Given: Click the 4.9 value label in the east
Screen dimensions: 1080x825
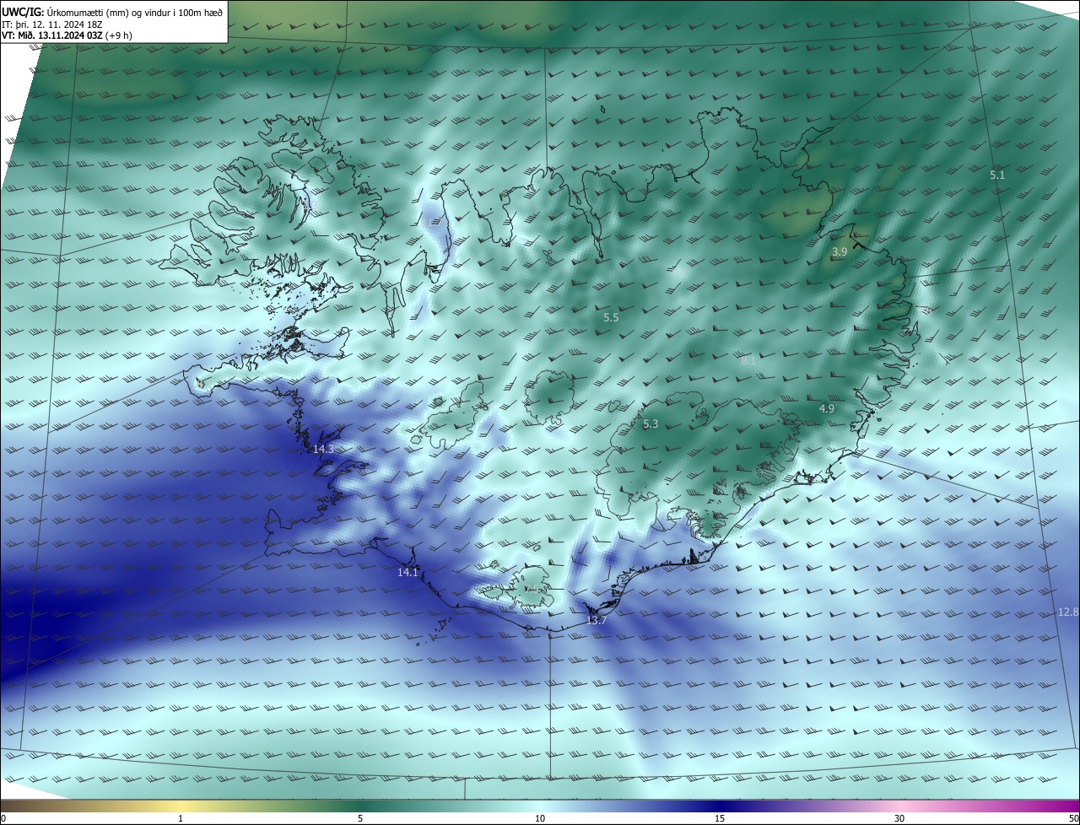Looking at the screenshot, I should tap(827, 409).
